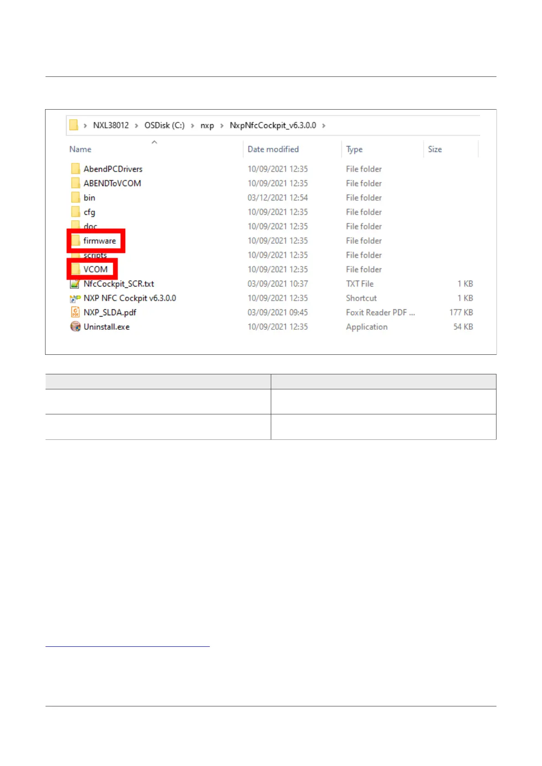
Task: Select the Uninstall.exe file name
Action: point(106,327)
